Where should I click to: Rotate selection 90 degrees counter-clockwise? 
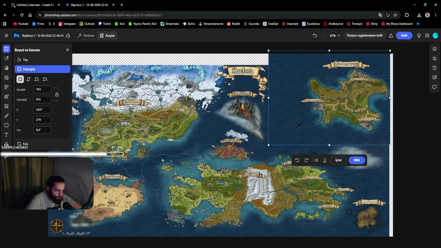point(297,160)
